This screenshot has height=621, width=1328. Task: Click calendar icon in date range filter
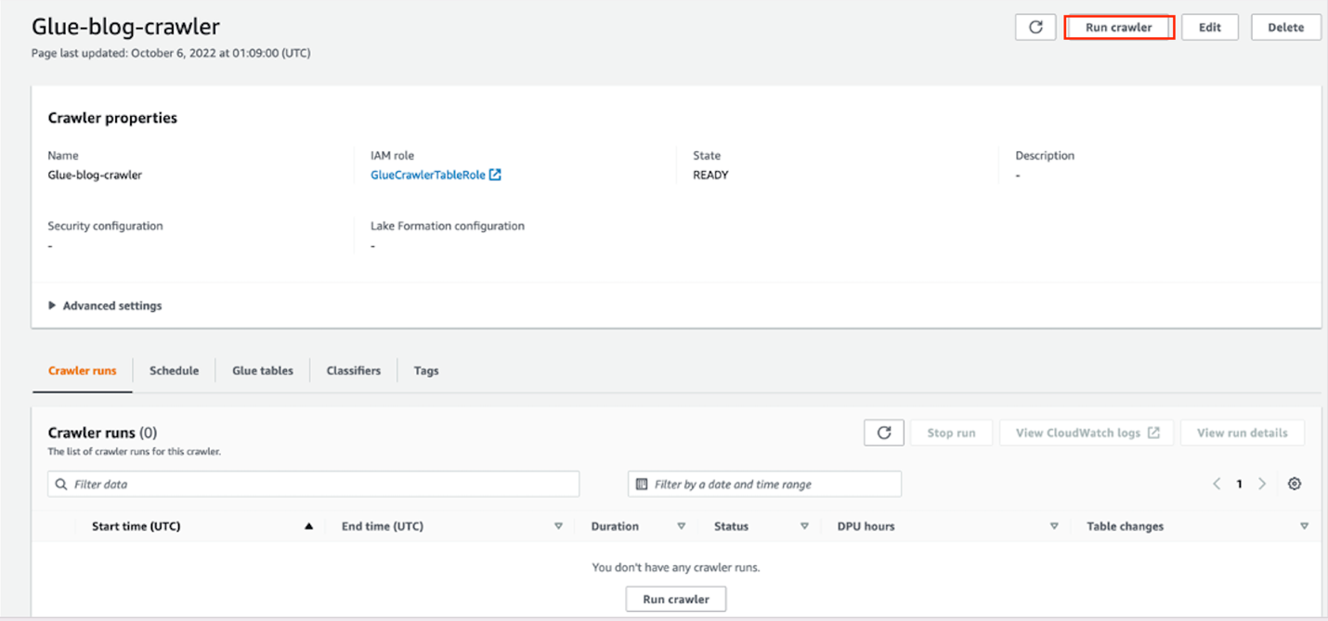642,484
